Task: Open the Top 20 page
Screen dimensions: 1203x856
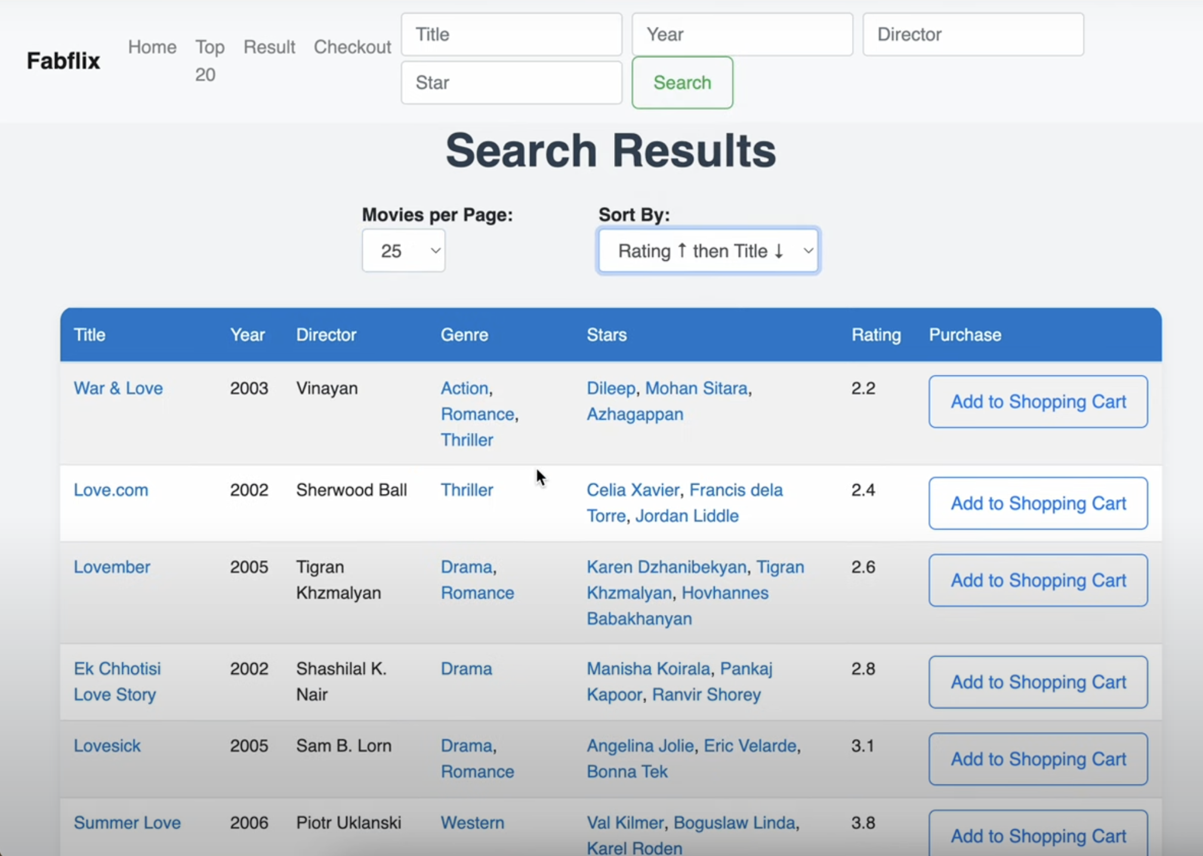Action: pos(209,61)
